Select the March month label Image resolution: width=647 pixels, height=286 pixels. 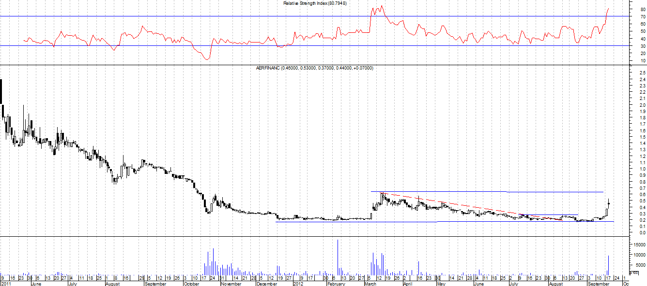(x=370, y=284)
